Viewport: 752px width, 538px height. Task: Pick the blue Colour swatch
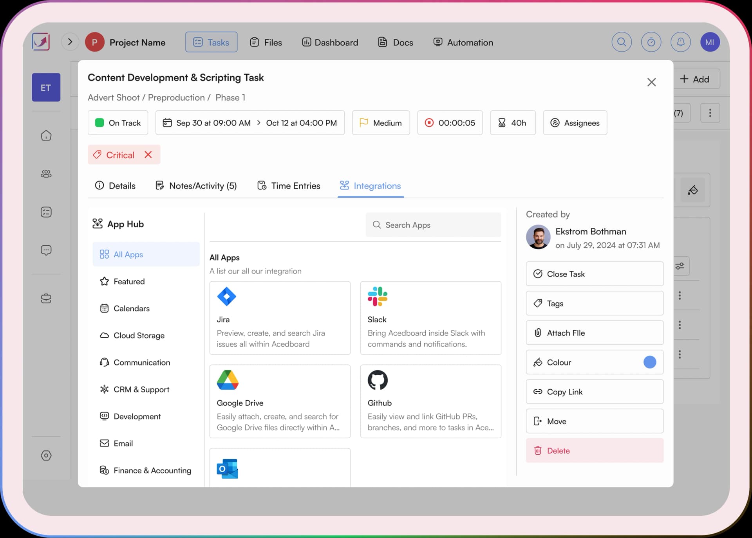click(649, 362)
